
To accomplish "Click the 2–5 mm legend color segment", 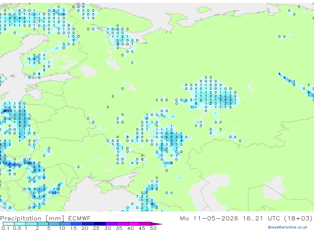I will coord(43,224).
